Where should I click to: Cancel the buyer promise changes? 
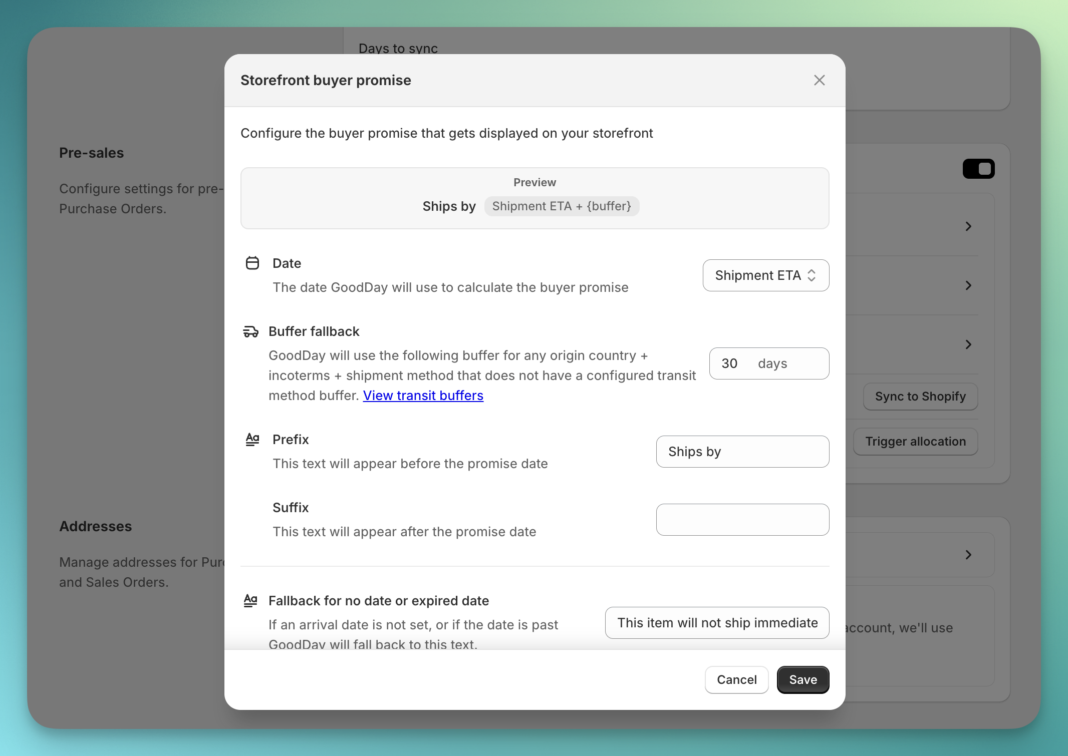[x=736, y=680]
